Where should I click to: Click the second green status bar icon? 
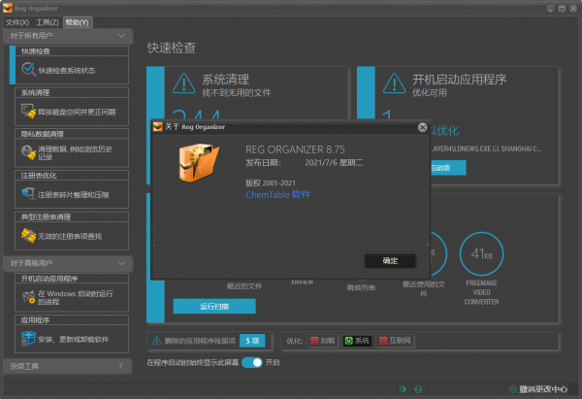418,389
